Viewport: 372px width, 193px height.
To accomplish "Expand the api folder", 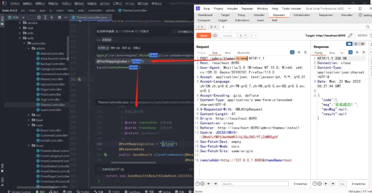I will pos(29,115).
